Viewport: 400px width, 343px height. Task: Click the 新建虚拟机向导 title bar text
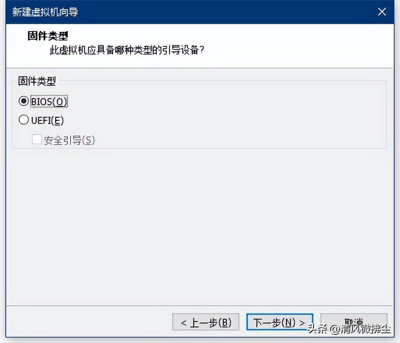point(45,12)
